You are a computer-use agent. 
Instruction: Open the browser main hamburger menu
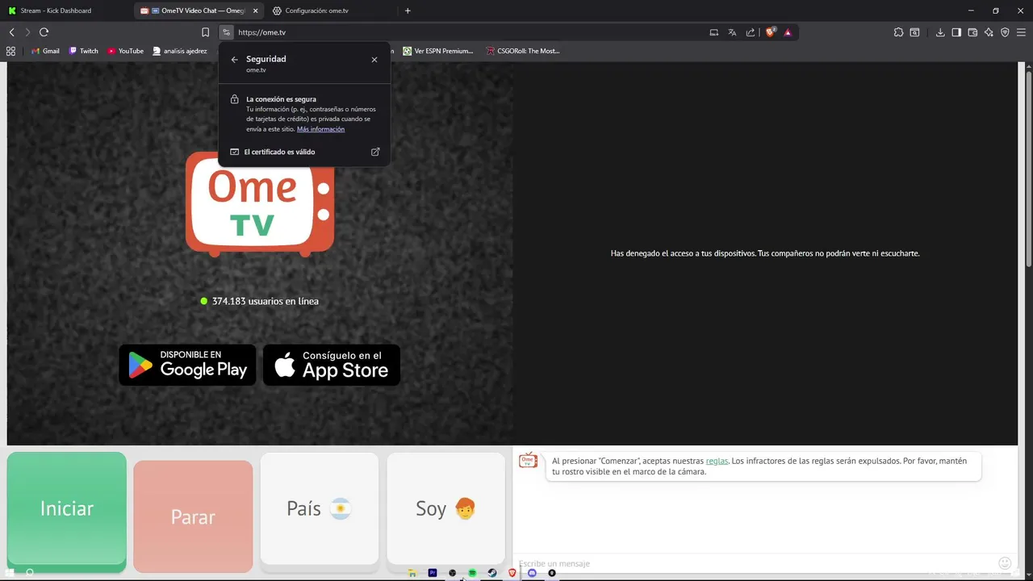[x=1021, y=32]
